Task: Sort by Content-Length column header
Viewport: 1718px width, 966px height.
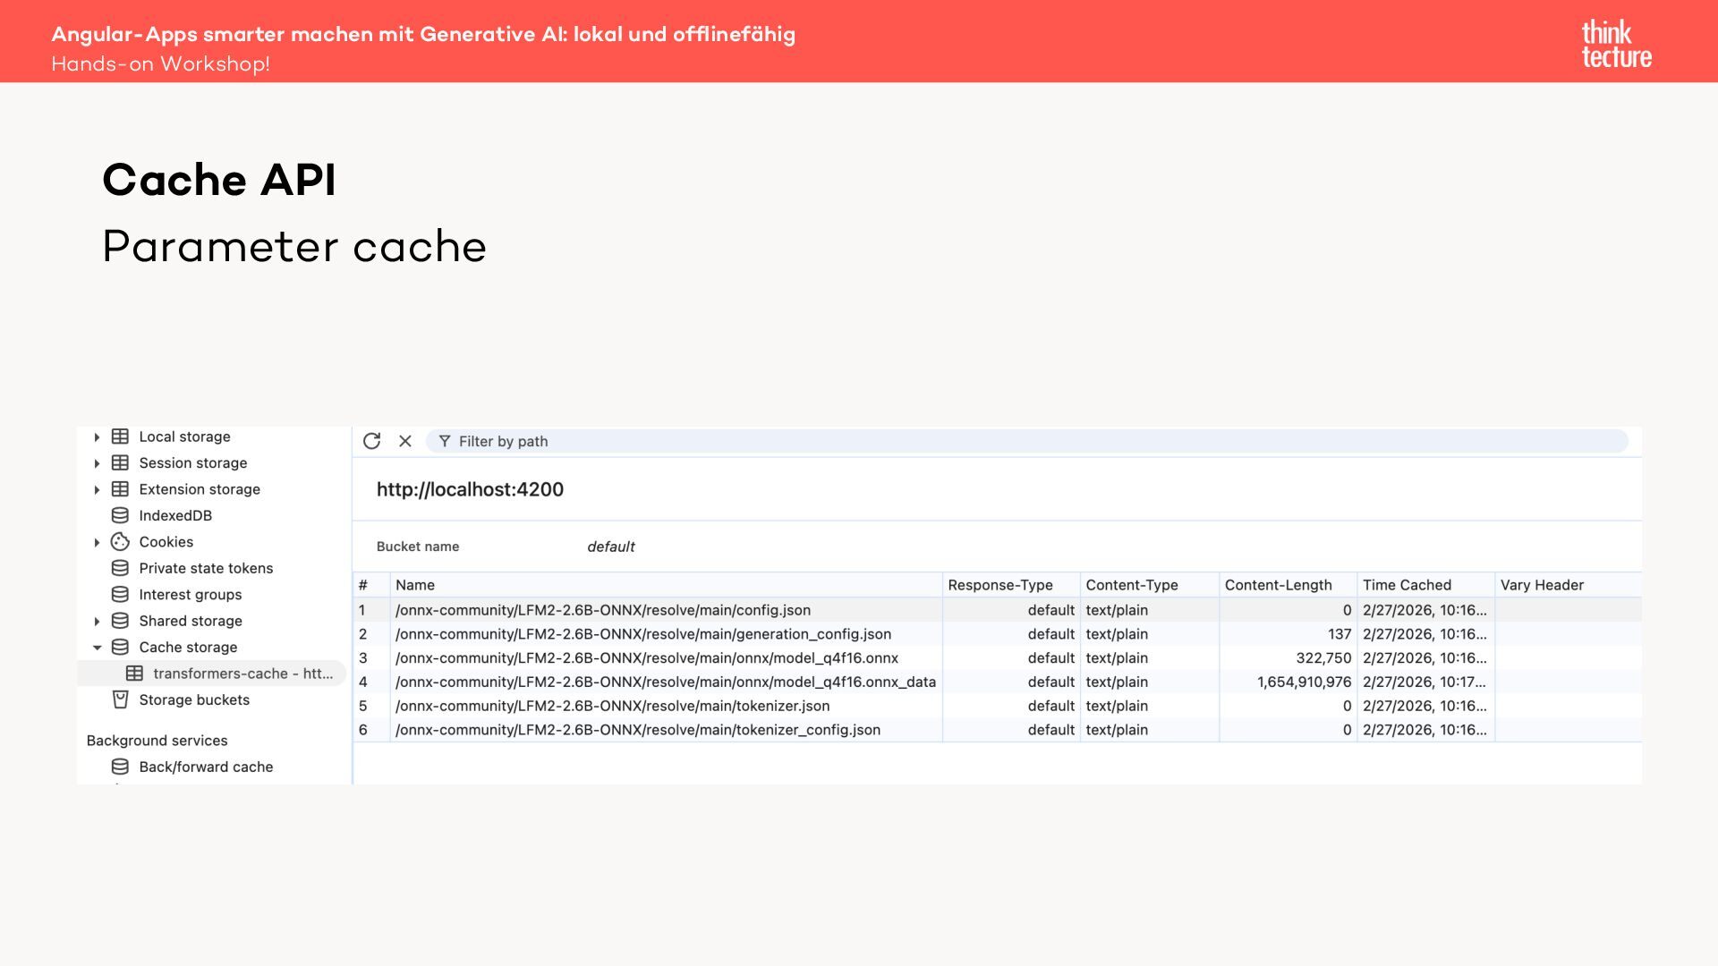Action: 1278,585
